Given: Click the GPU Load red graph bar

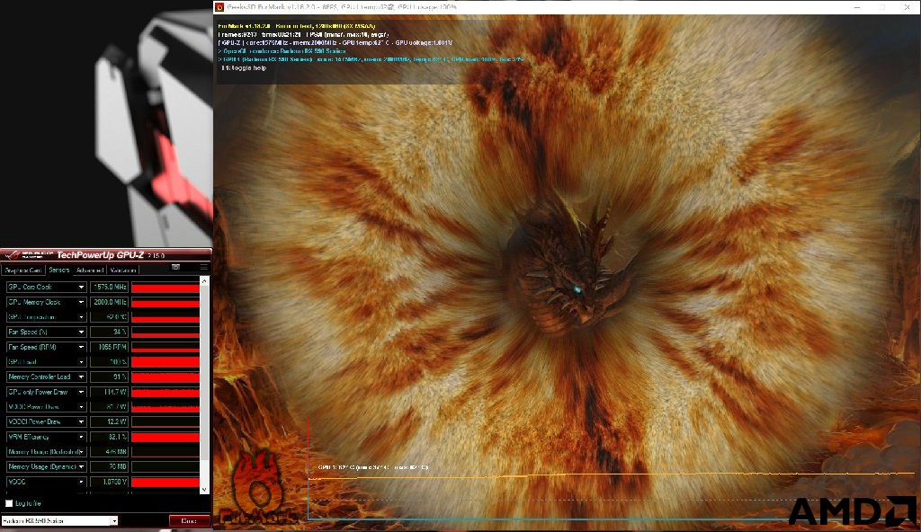Looking at the screenshot, I should point(165,362).
